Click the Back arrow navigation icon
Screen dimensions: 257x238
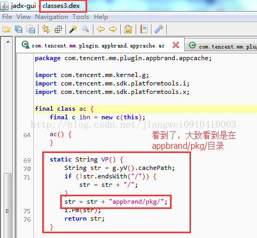click(x=101, y=29)
